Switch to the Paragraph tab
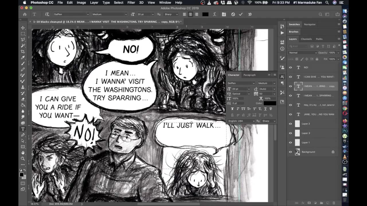Image resolution: width=367 pixels, height=206 pixels. coord(249,75)
